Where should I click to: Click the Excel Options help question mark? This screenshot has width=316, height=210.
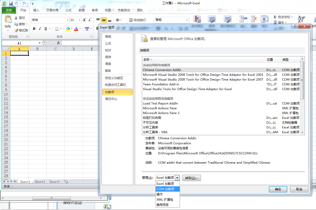295,26
